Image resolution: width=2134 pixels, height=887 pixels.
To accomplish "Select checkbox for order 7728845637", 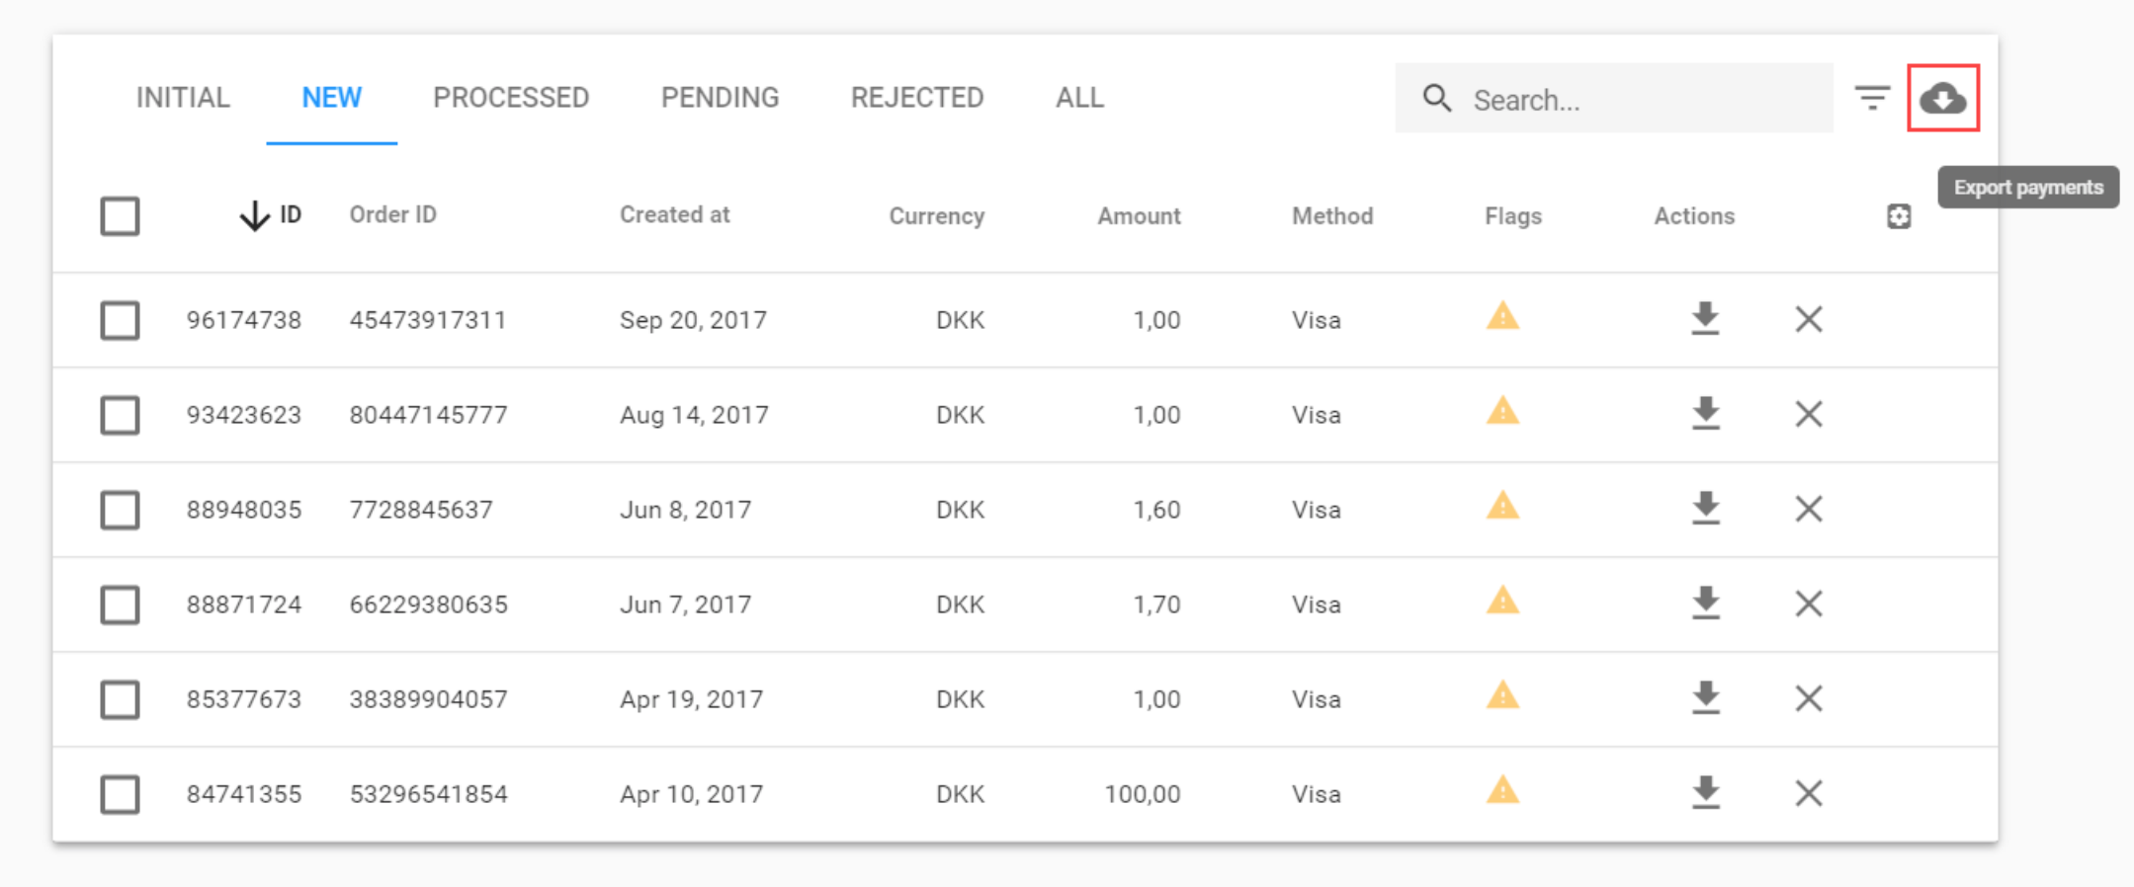I will pyautogui.click(x=120, y=510).
